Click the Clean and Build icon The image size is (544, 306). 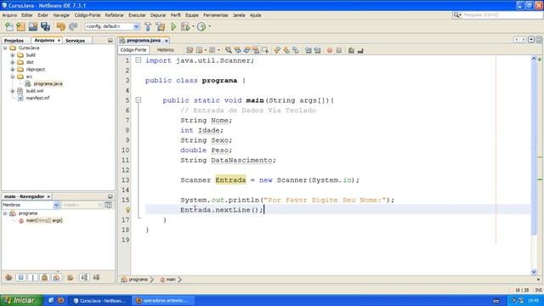(161, 26)
